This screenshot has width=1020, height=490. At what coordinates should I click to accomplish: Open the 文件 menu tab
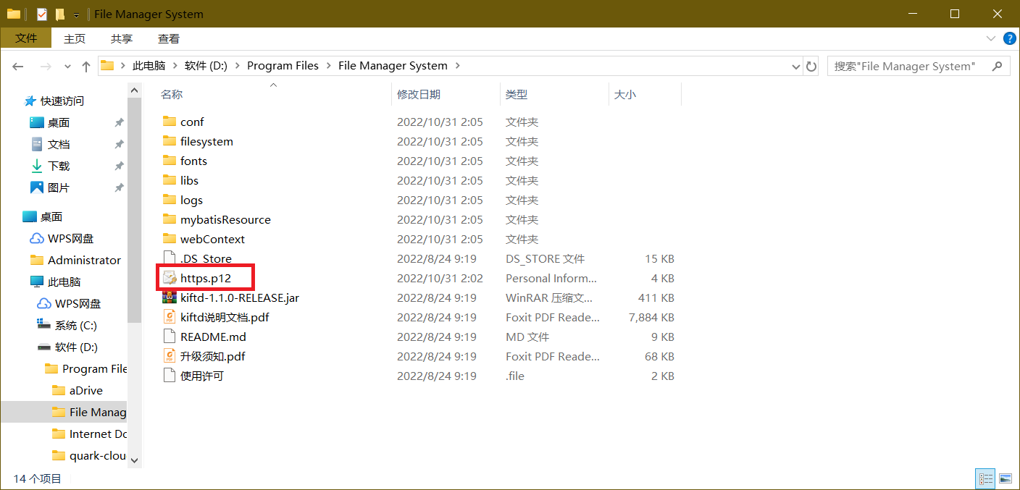[x=26, y=38]
